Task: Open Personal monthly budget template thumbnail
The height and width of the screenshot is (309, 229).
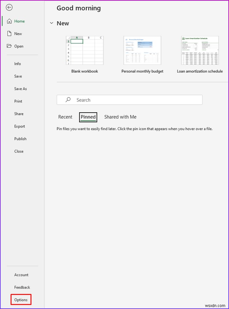Action: coord(142,50)
